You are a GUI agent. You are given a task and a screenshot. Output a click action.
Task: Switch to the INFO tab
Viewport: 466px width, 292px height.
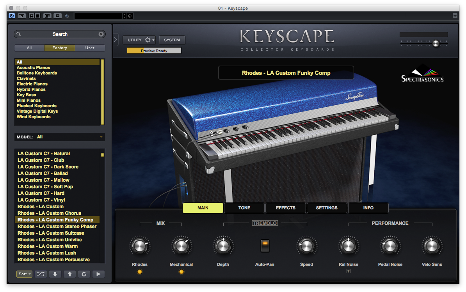point(368,208)
